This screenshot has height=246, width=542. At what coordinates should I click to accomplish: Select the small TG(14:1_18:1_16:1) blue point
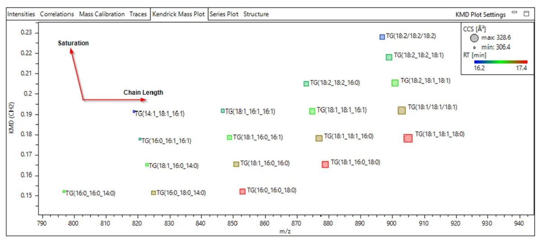pos(134,111)
